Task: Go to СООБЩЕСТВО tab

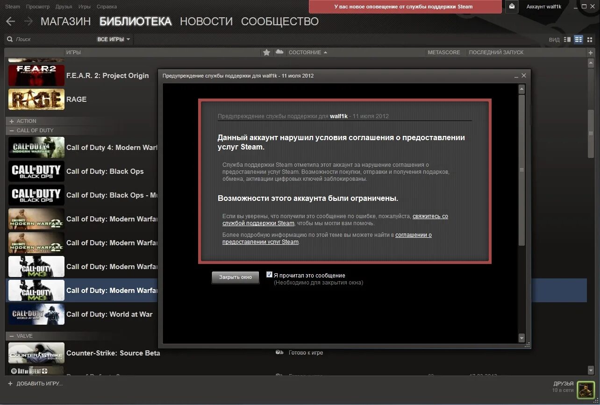Action: click(280, 21)
